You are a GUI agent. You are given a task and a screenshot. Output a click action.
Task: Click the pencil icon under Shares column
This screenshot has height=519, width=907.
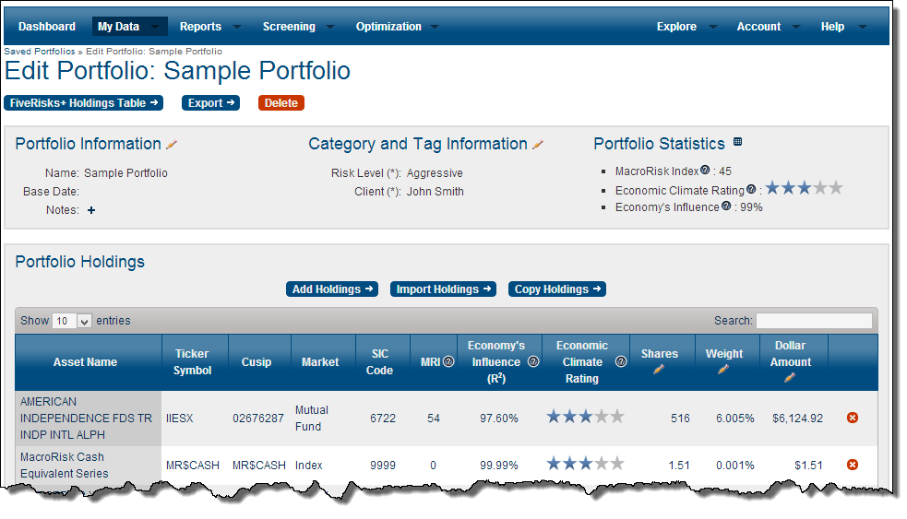click(659, 370)
